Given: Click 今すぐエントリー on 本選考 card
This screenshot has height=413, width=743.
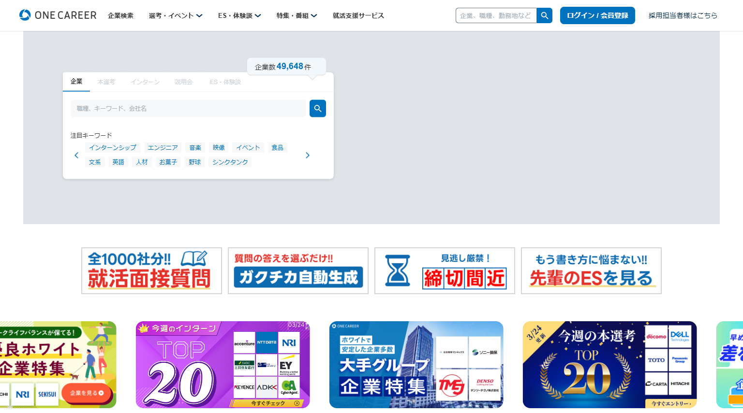Looking at the screenshot, I should (670, 403).
